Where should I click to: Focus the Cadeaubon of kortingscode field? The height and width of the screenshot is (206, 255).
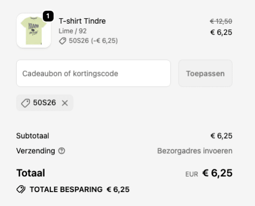click(x=93, y=74)
